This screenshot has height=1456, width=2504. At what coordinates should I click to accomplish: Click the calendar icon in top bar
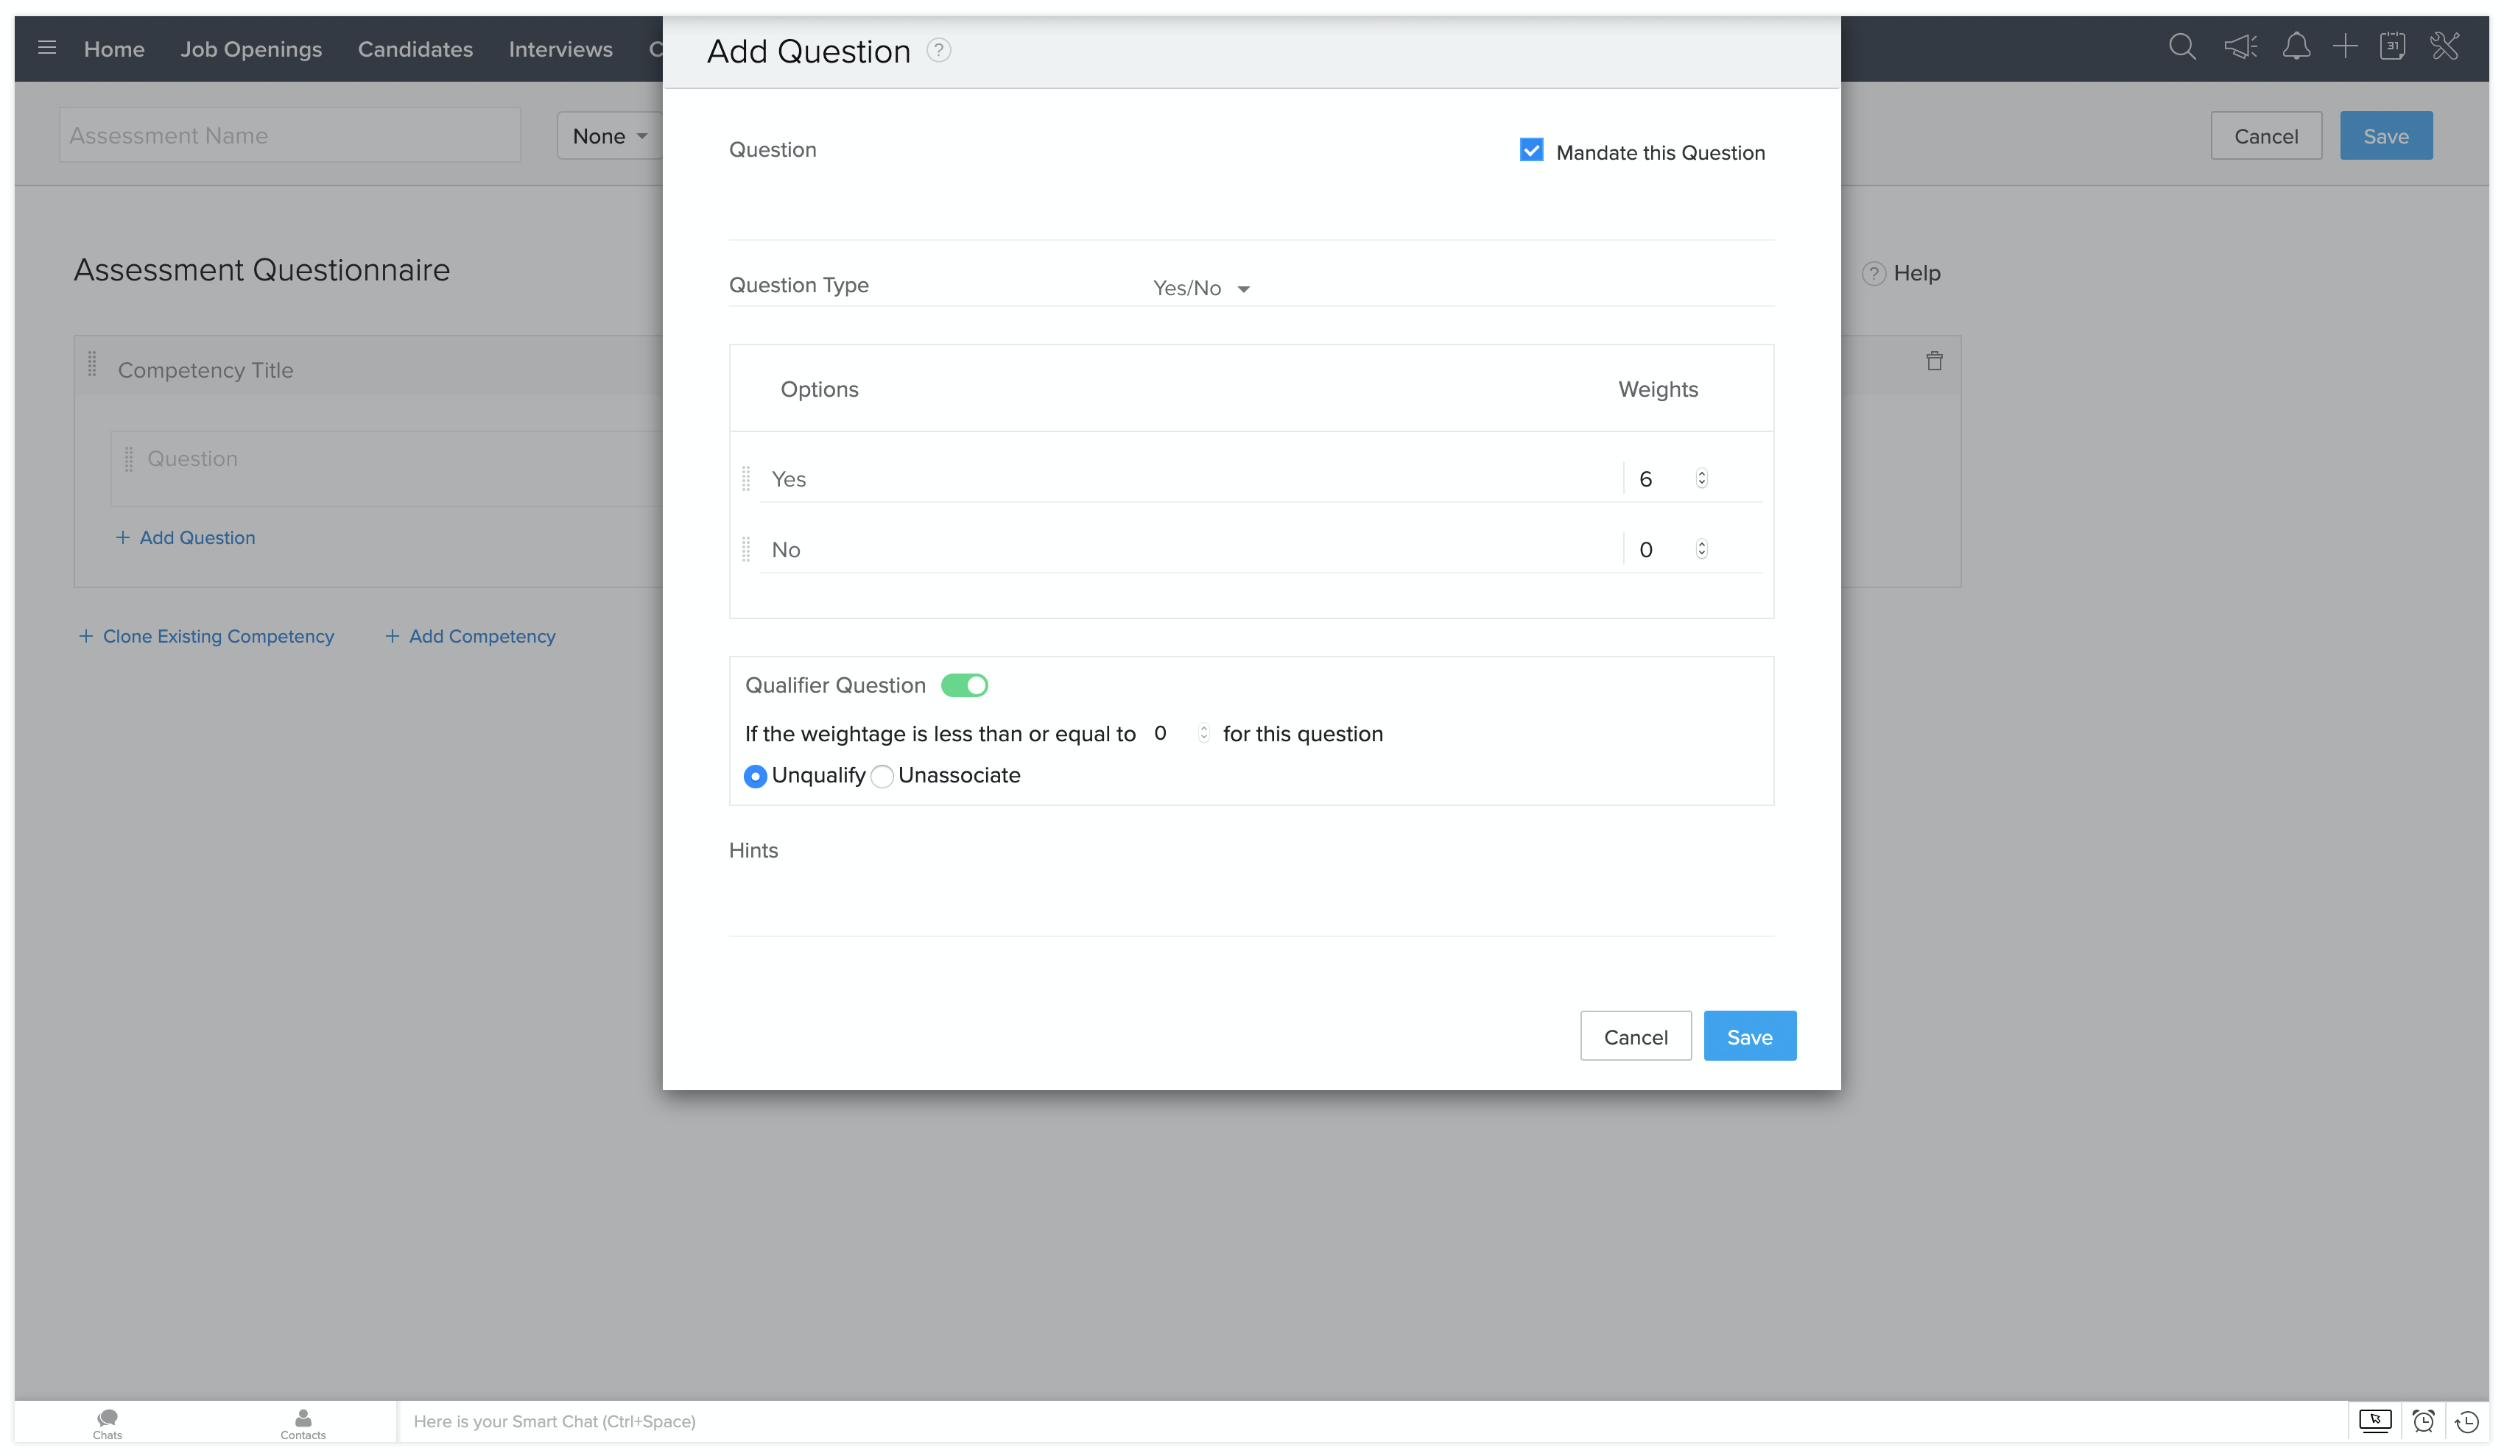tap(2392, 46)
